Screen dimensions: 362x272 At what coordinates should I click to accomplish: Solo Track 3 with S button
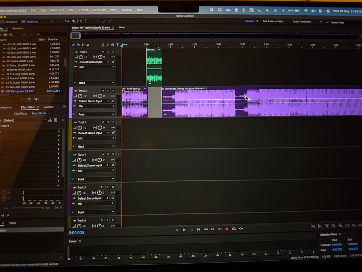click(x=108, y=122)
